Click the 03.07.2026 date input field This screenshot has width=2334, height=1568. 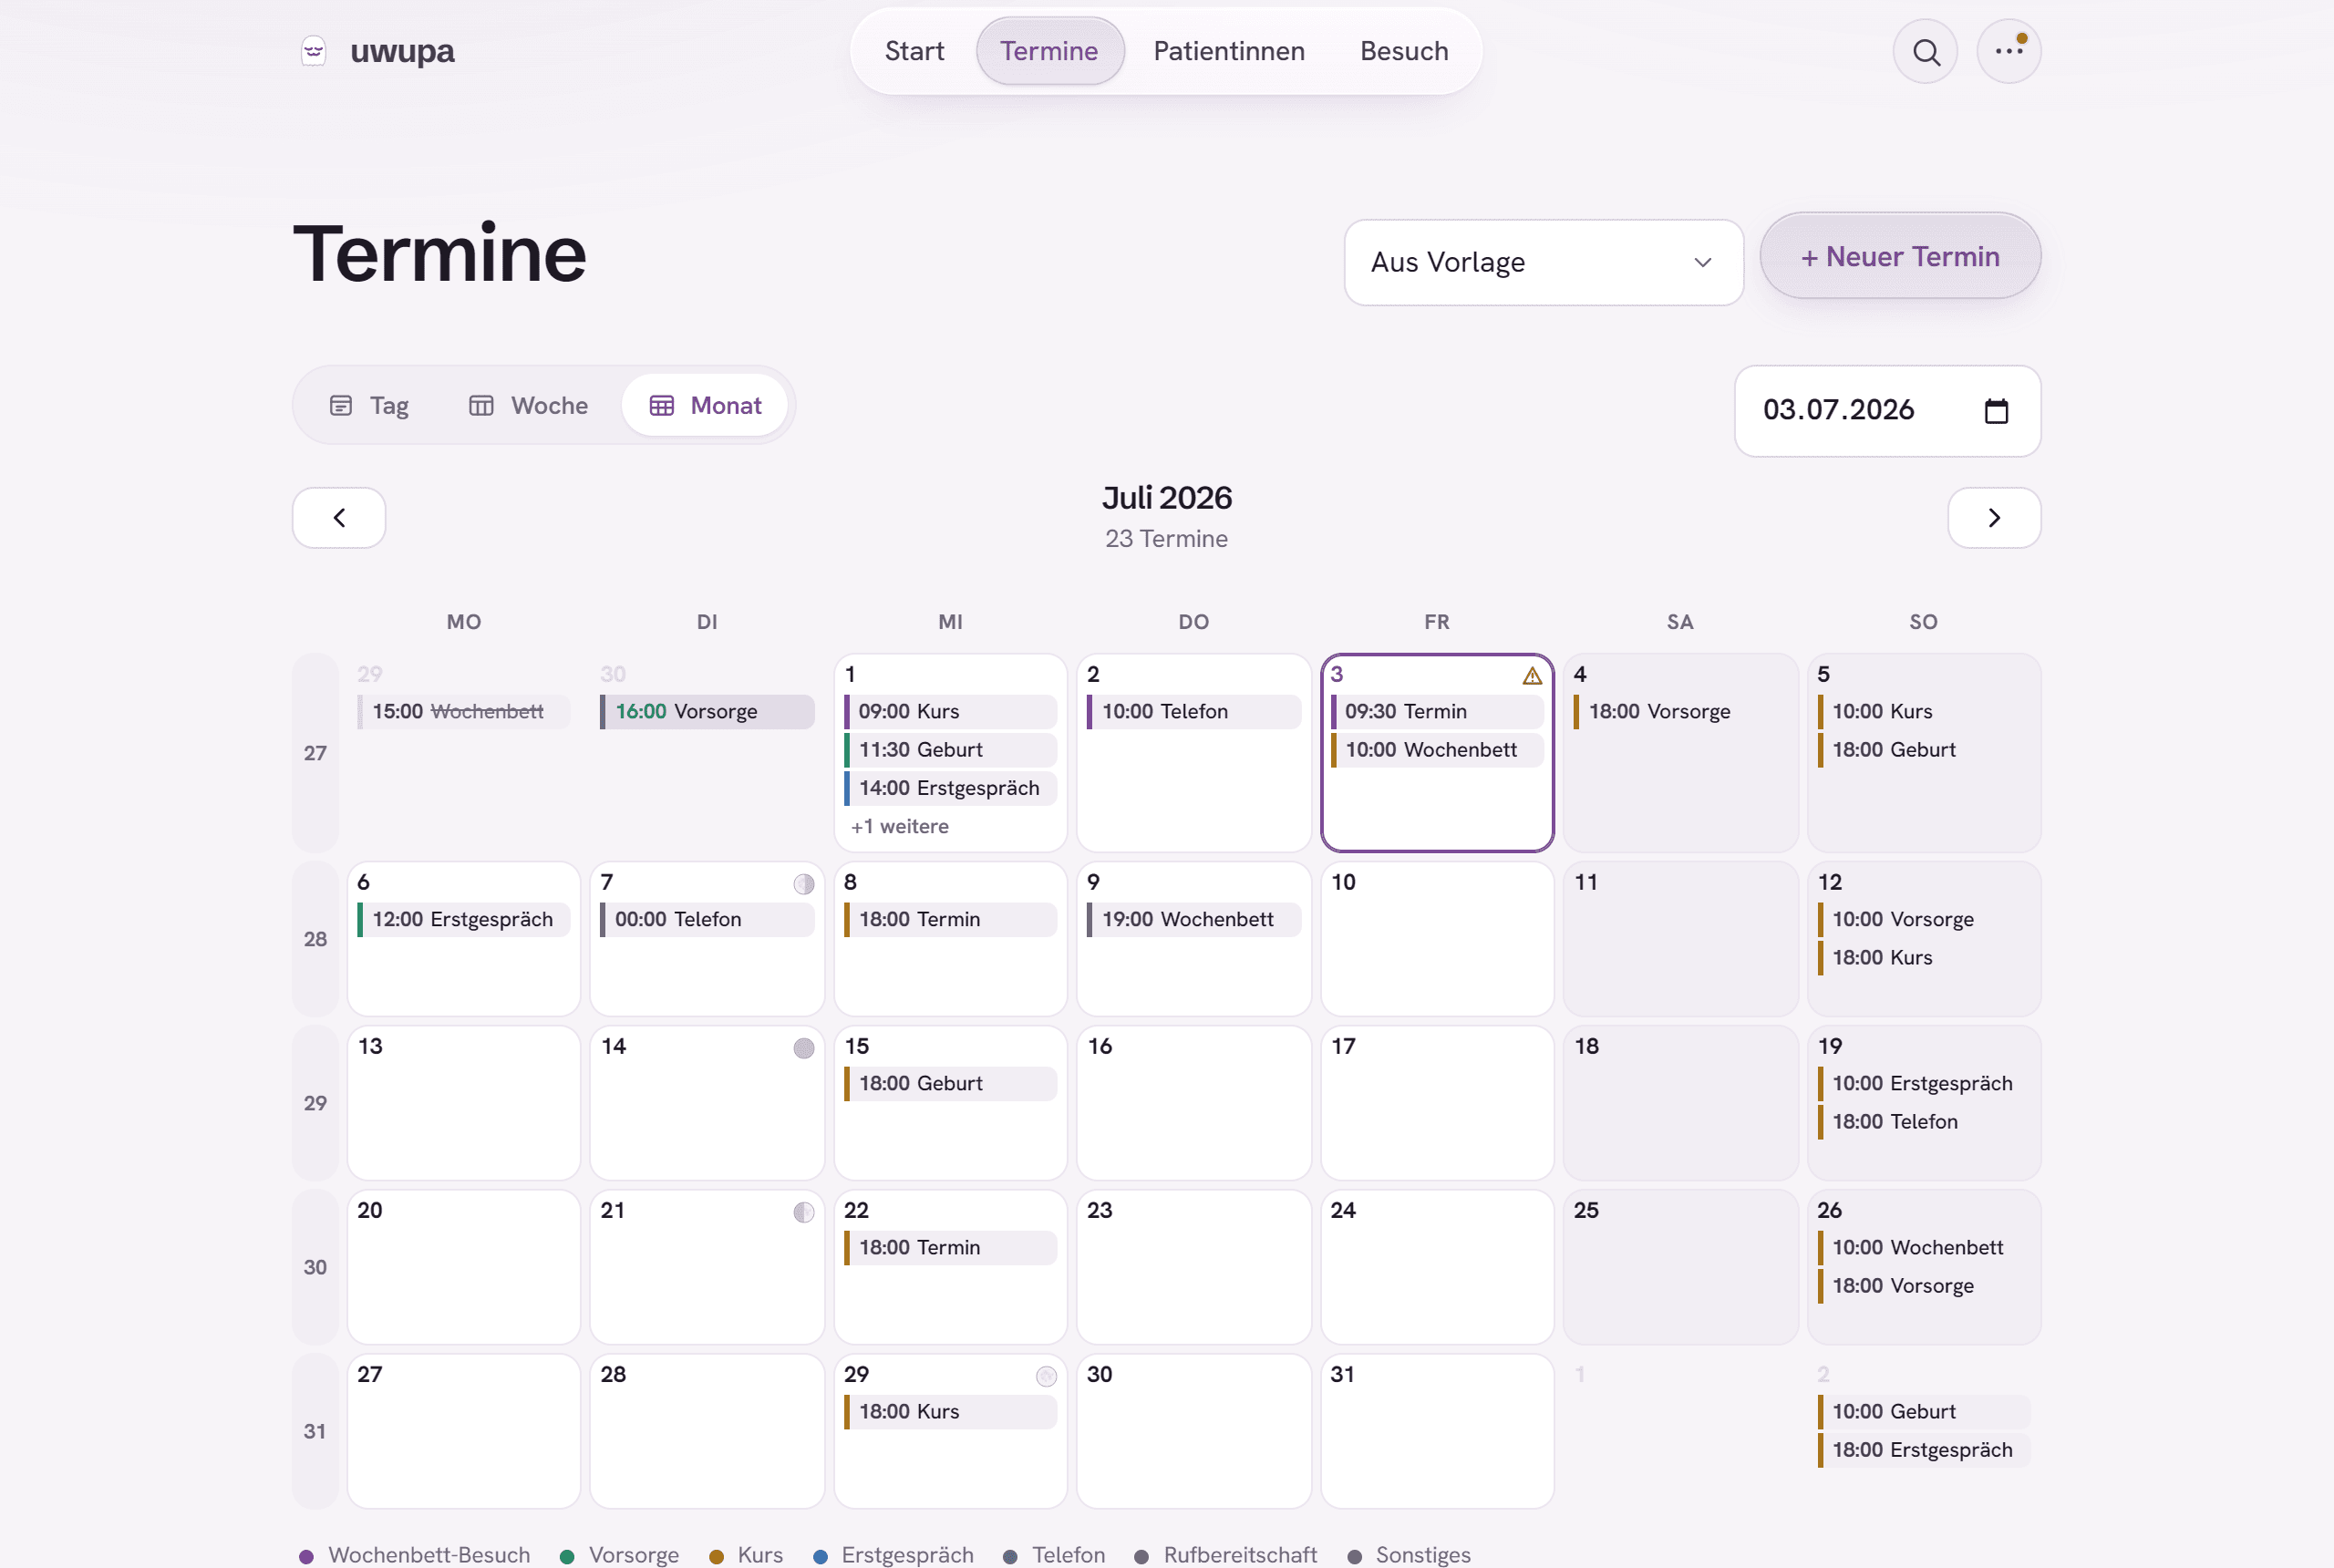[x=1887, y=411]
